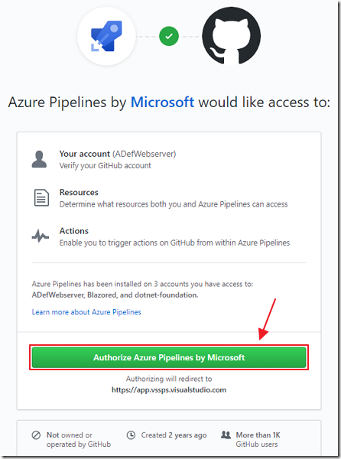Click the person icon beside Your account
This screenshot has width=341, height=459.
click(39, 159)
